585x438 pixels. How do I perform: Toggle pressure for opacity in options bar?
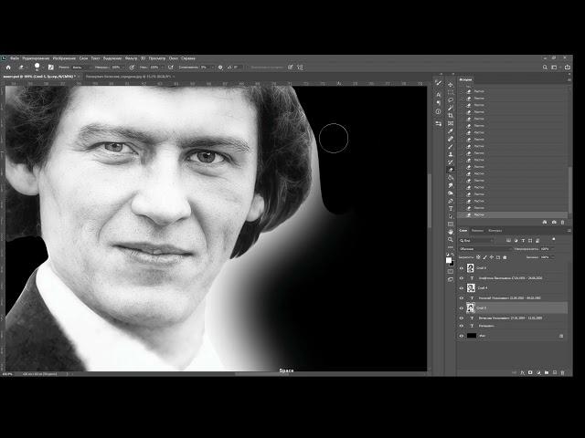point(132,68)
